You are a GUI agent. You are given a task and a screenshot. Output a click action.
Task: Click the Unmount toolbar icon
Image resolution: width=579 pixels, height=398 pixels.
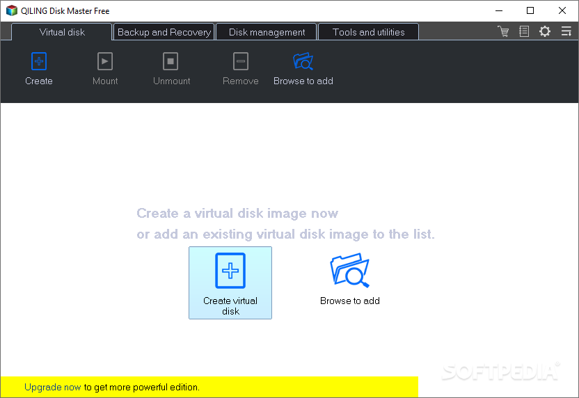pyautogui.click(x=170, y=61)
